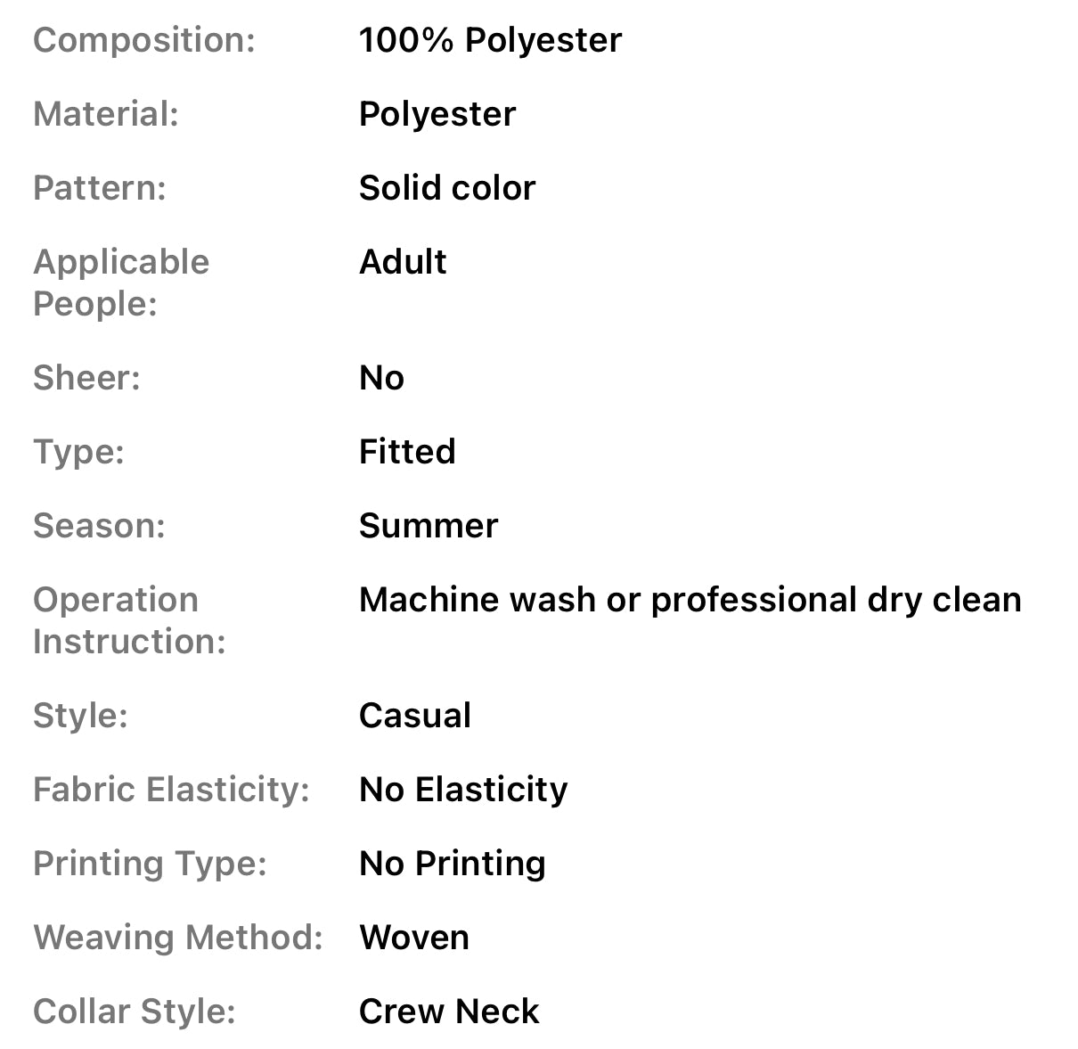This screenshot has height=1049, width=1078.
Task: Tap the "Operation Instruction:" label
Action: pos(129,620)
